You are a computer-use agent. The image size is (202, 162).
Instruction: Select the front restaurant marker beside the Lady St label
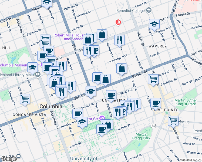[62, 93]
